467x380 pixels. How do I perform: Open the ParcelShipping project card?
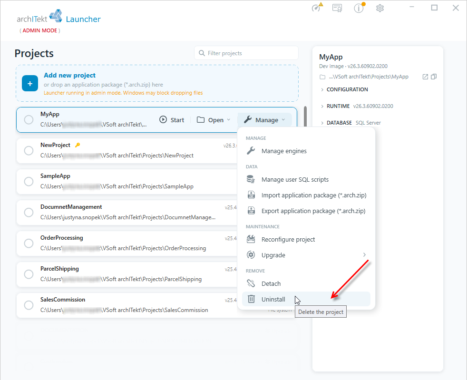point(127,274)
